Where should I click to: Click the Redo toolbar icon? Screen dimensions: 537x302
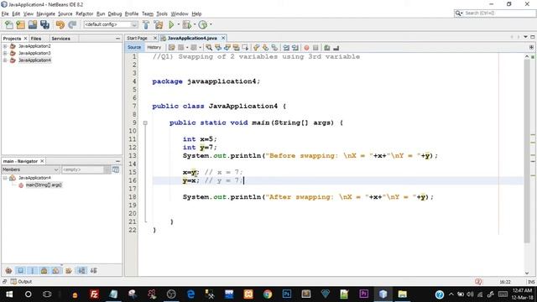tap(72, 24)
